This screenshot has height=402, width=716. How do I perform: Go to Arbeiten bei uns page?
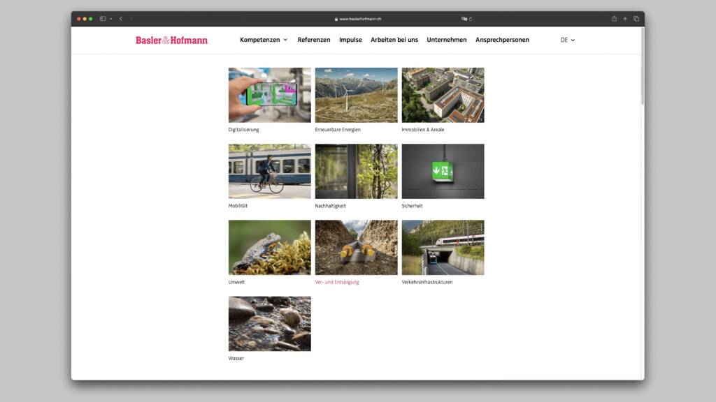point(394,40)
